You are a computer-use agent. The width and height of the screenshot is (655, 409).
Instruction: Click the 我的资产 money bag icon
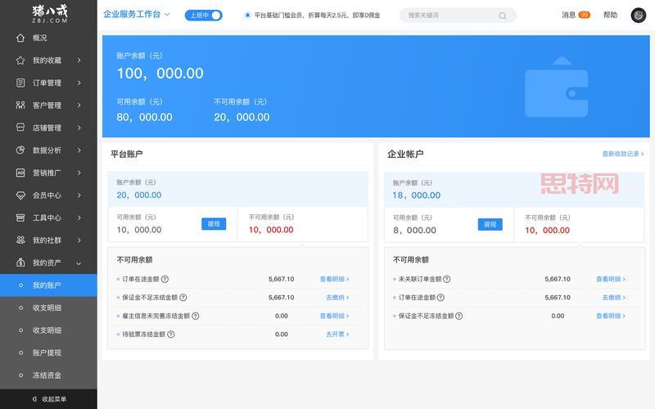(20, 263)
